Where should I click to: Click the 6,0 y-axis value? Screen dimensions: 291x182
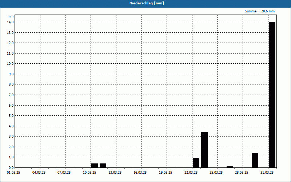click(x=11, y=105)
